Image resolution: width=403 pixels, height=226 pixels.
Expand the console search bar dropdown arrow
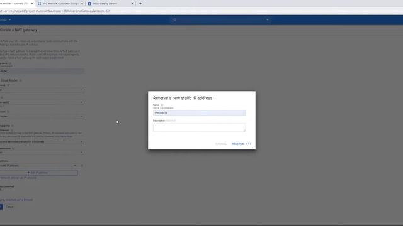267,19
